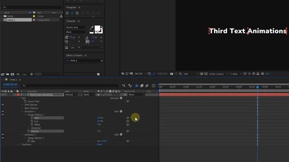Open the Active Camera dropdown
289x162 pixels.
click(x=219, y=74)
